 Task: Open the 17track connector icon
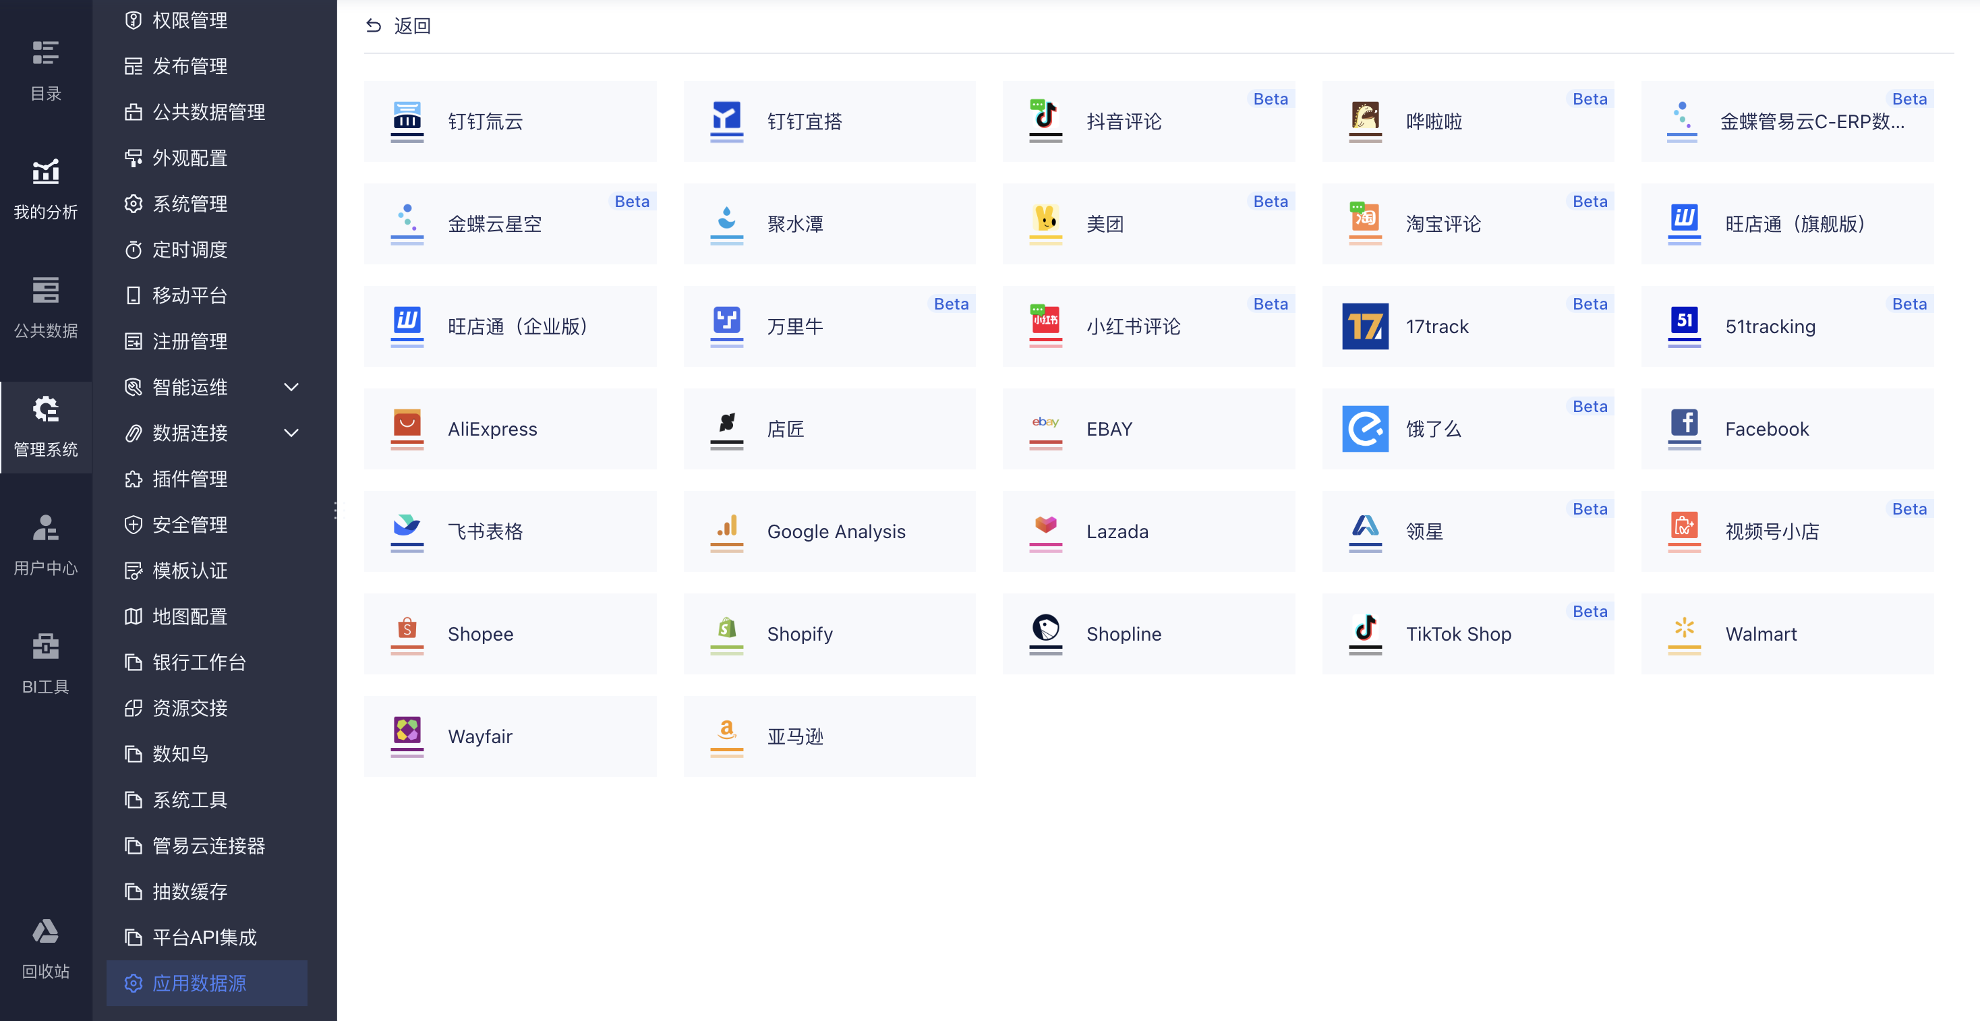click(1364, 326)
